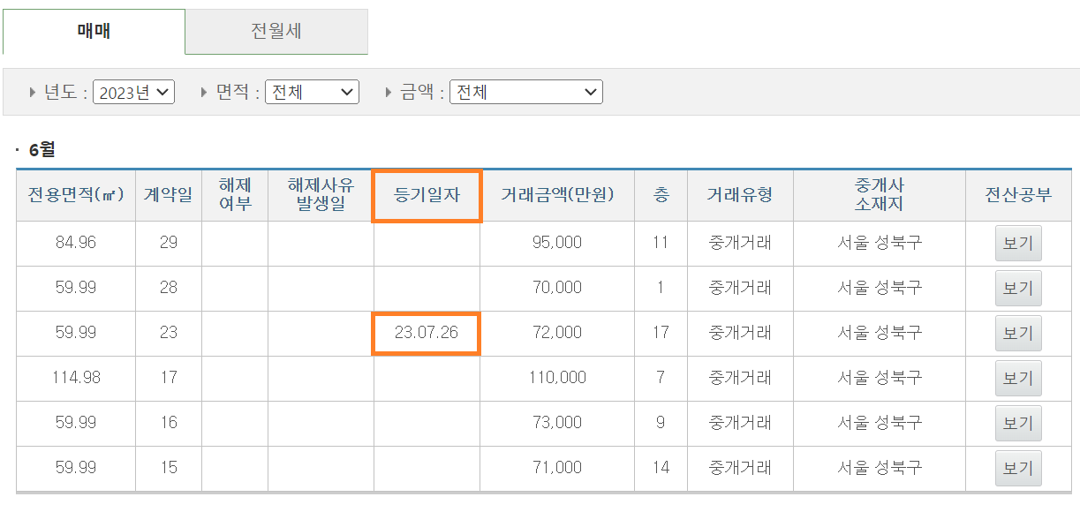Expand the 금액 filter dropdown
Screen dimensions: 1080x512
click(x=526, y=91)
